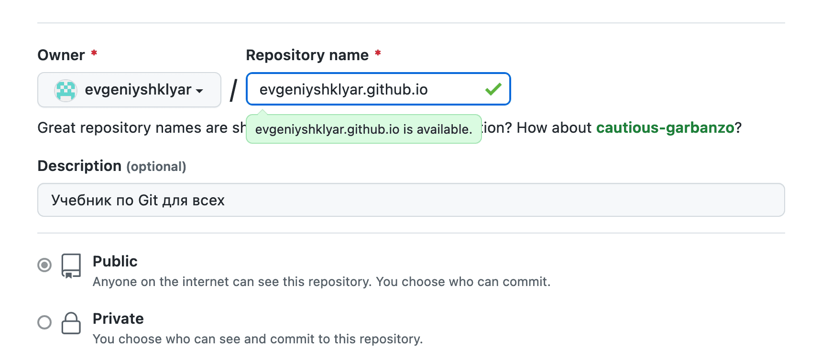This screenshot has height=361, width=832.
Task: Click the Public label text
Action: [115, 261]
